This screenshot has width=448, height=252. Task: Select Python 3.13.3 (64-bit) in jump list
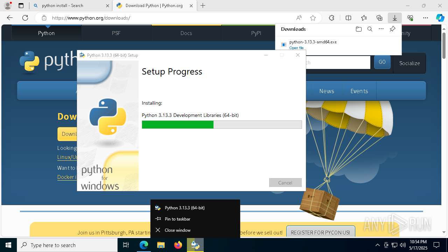195,208
